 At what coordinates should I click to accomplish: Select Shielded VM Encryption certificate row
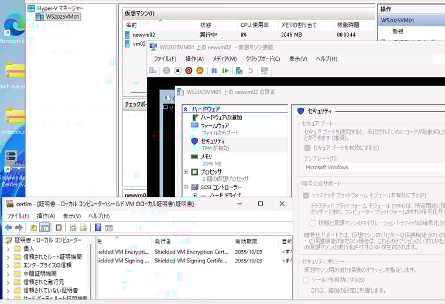tap(194, 252)
